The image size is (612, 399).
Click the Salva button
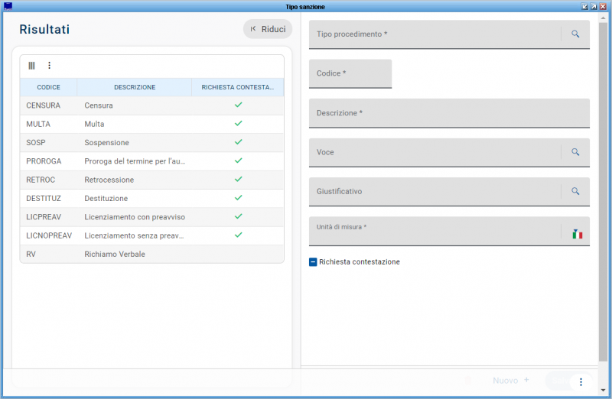pyautogui.click(x=558, y=381)
